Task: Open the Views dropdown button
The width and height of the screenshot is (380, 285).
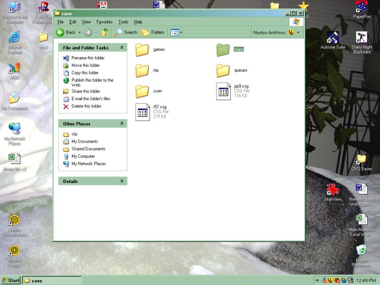Action: [176, 32]
